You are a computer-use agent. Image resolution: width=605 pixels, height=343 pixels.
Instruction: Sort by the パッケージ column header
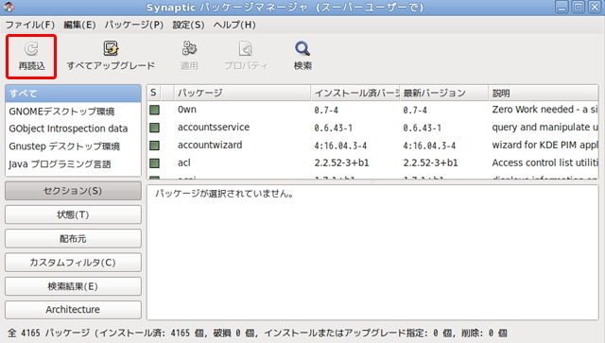click(x=242, y=93)
